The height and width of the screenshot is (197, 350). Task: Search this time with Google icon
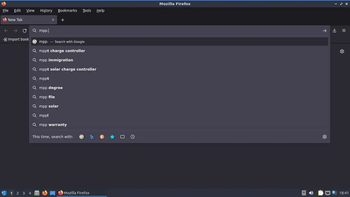point(81,137)
